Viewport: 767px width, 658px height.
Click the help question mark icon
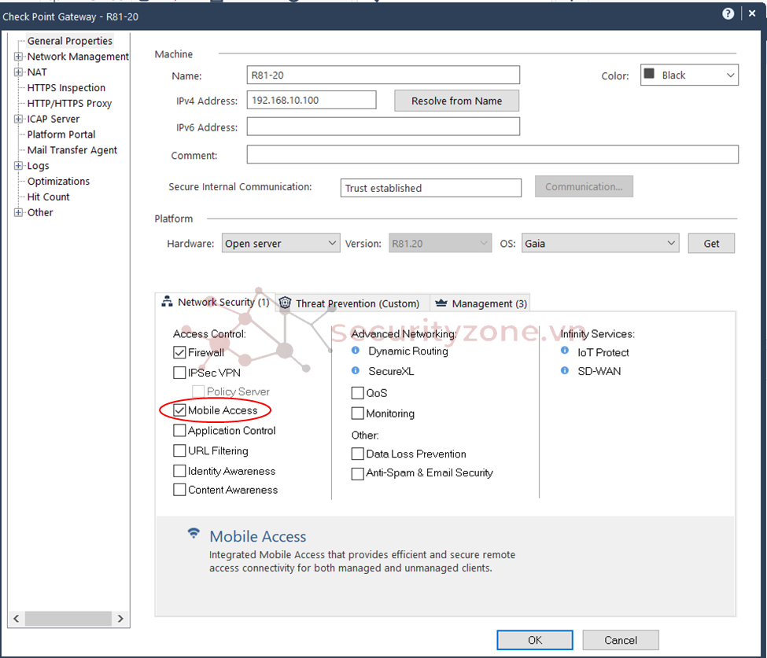(x=728, y=13)
